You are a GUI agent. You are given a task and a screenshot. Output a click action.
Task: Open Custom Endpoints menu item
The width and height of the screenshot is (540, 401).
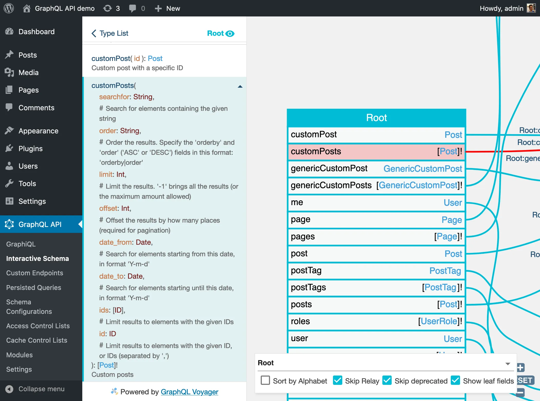point(35,273)
